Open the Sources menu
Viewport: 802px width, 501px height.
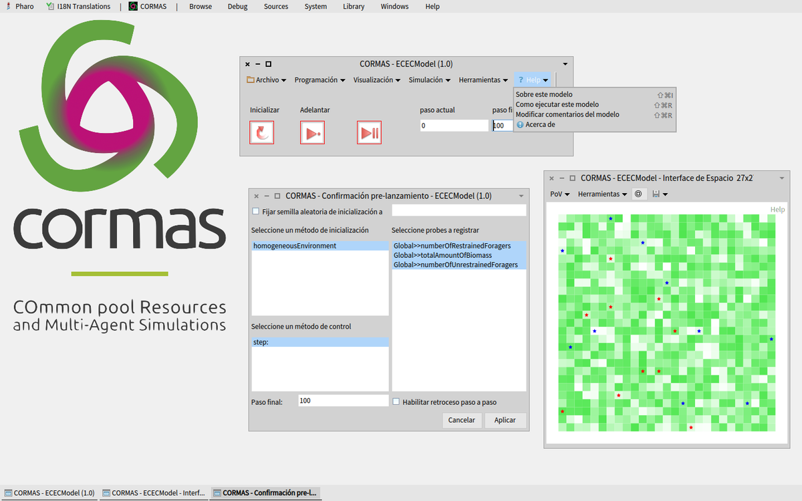pyautogui.click(x=276, y=6)
